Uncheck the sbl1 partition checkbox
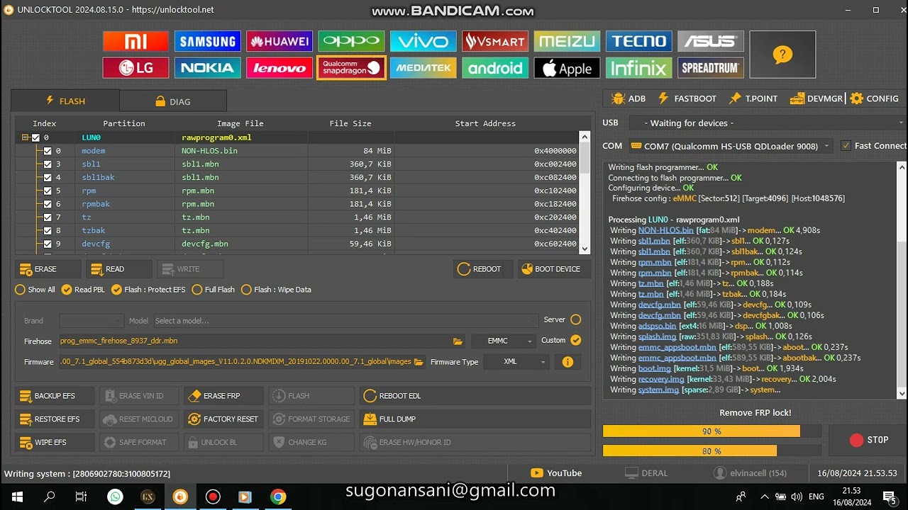908x510 pixels. [x=48, y=164]
